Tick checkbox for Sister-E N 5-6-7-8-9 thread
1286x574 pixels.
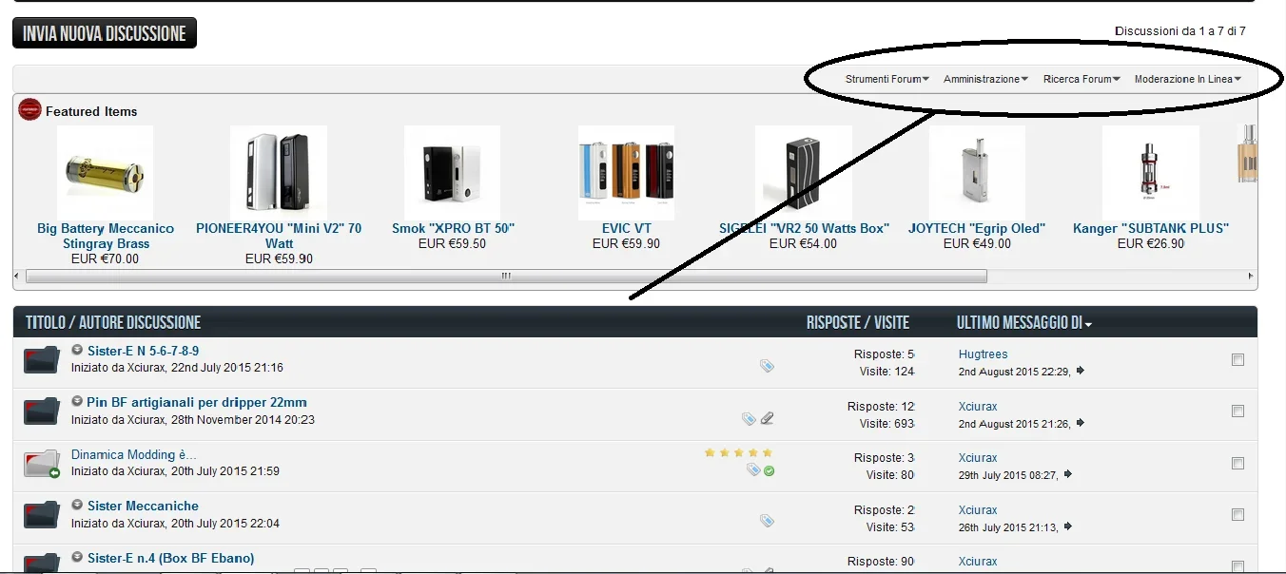pos(1237,360)
